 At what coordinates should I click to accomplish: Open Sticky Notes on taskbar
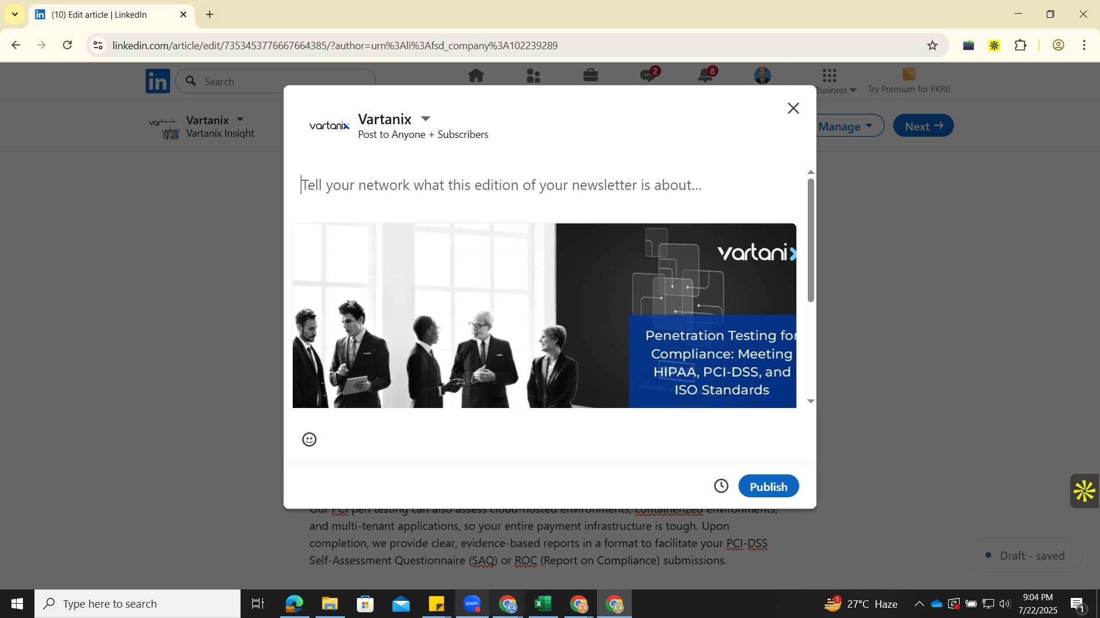tap(436, 604)
